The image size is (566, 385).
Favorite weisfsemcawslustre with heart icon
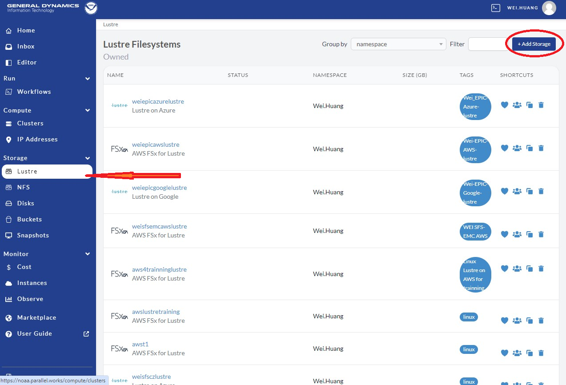[x=504, y=234]
